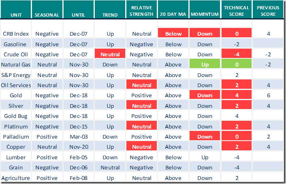Click the Lumber row label

click(x=15, y=157)
